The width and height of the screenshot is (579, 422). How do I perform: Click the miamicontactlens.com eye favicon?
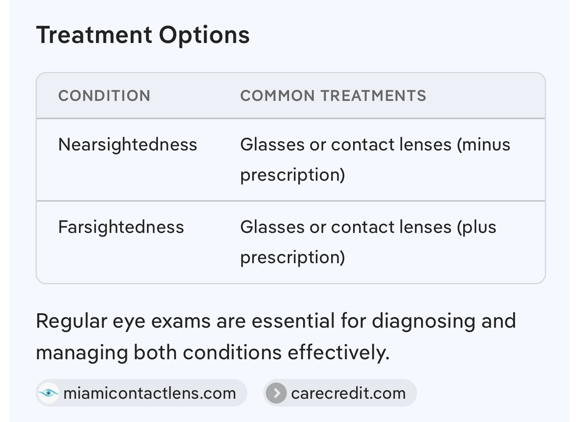[48, 393]
